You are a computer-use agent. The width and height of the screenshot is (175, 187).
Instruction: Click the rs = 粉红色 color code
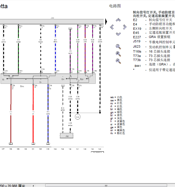click(118, 133)
